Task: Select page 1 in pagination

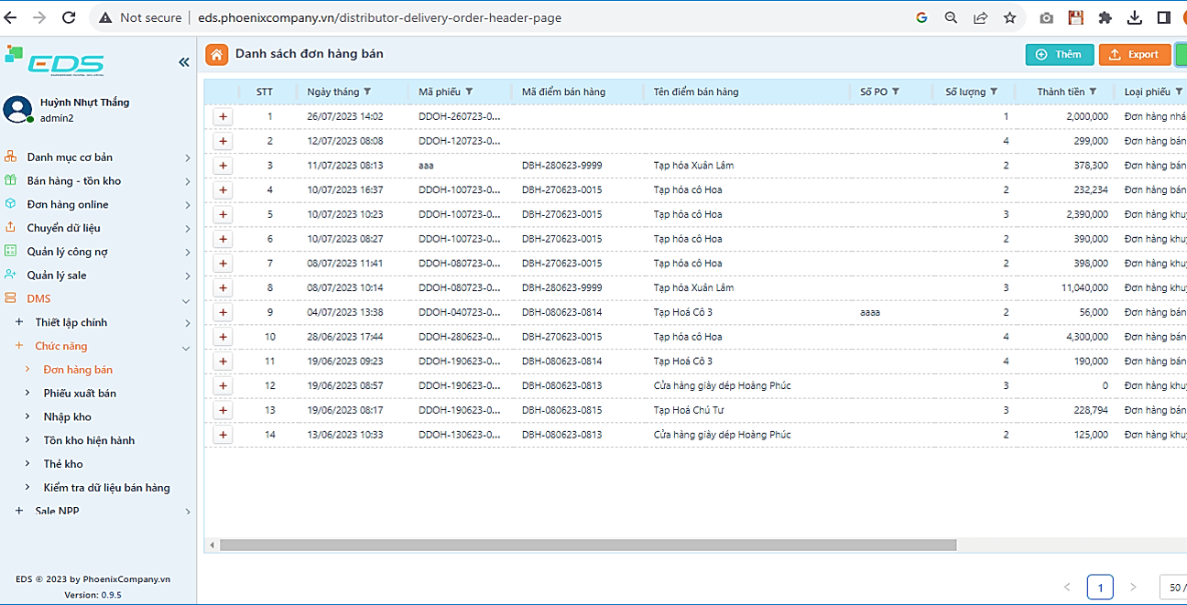Action: pyautogui.click(x=1099, y=587)
